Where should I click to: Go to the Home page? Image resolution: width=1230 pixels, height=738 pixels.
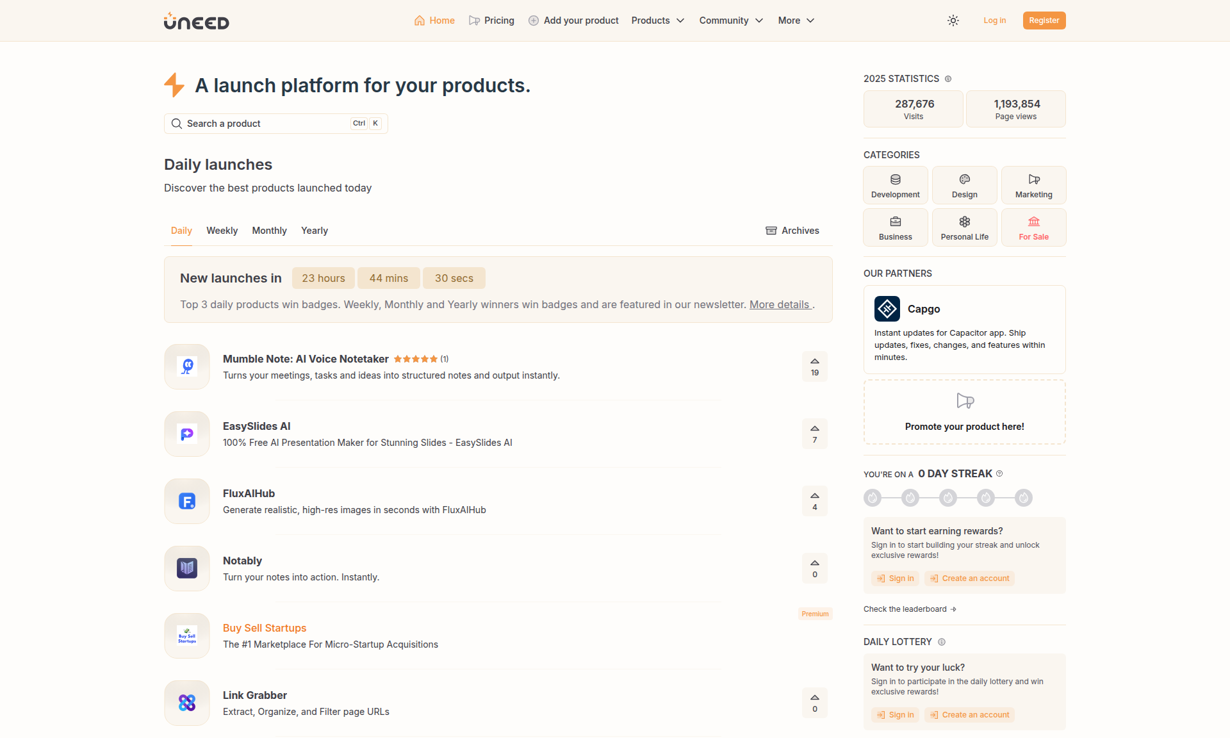pyautogui.click(x=434, y=20)
